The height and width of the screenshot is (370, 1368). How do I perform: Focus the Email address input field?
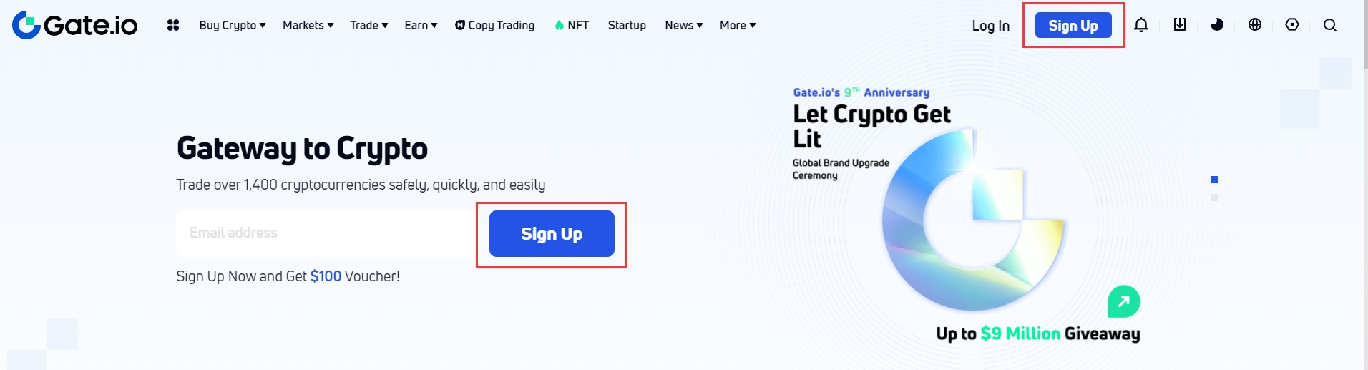tap(326, 233)
